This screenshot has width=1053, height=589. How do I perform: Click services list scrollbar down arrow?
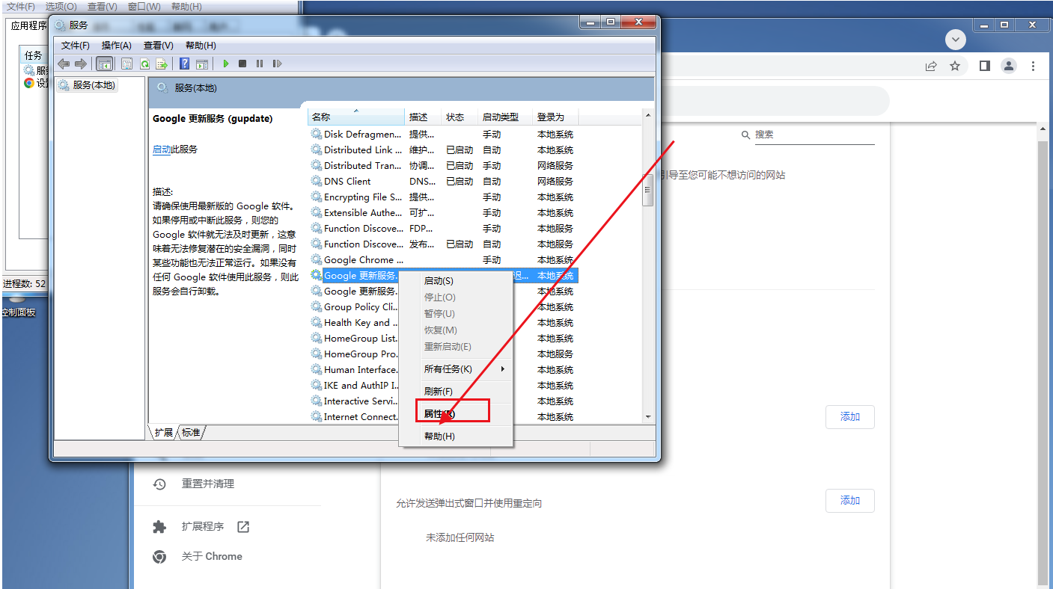click(648, 417)
